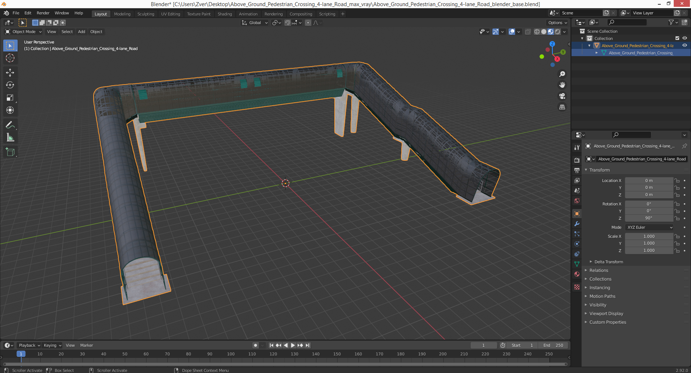
Task: Switch to the Modeling workspace tab
Action: (122, 14)
